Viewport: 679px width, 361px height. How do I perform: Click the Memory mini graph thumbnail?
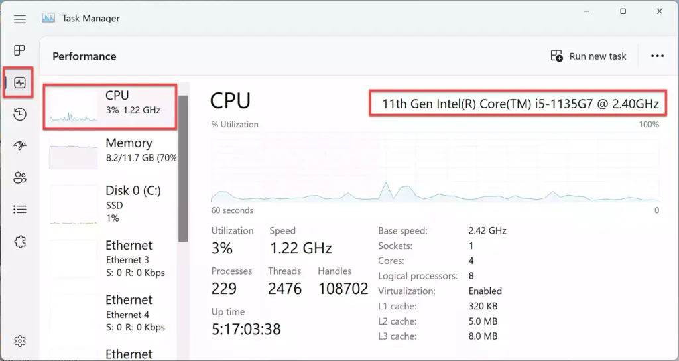pos(73,153)
